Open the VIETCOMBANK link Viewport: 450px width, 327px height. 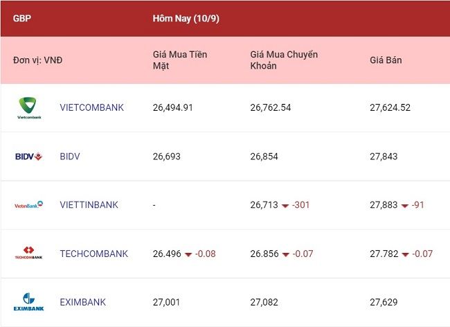tap(92, 107)
